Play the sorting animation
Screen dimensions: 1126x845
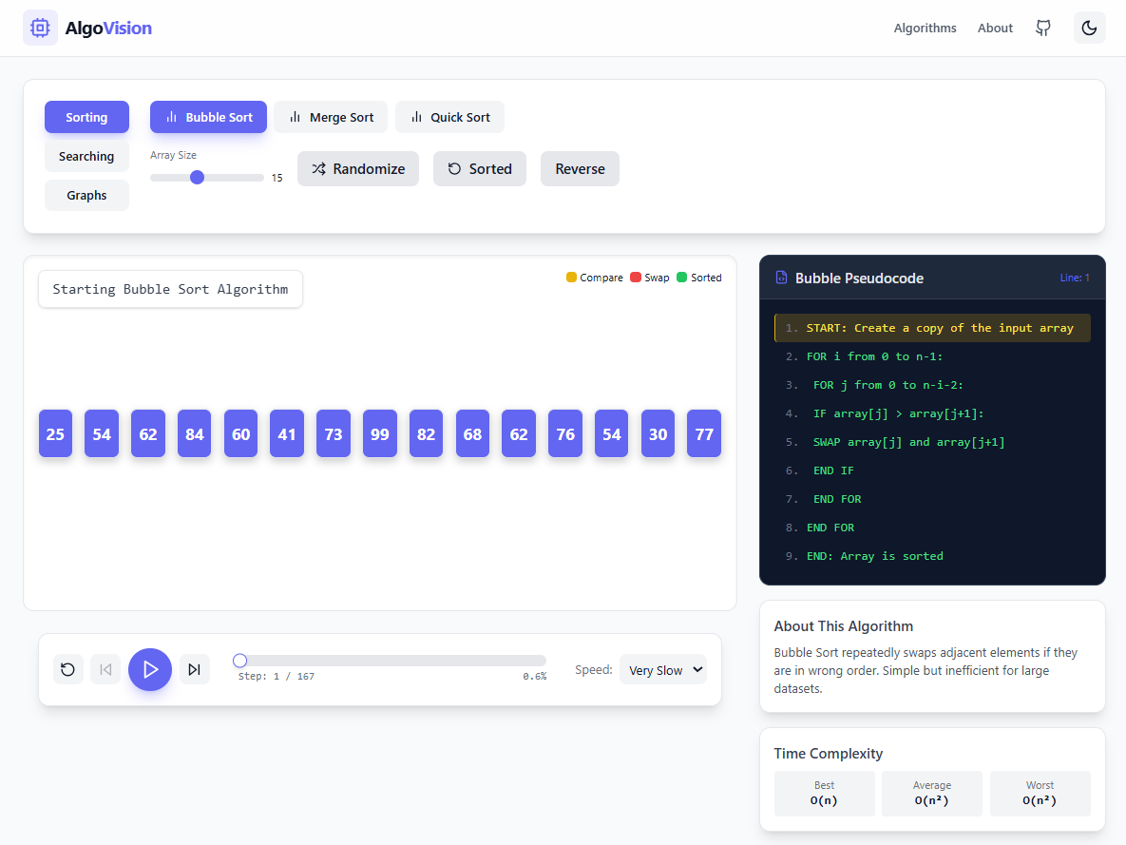(150, 670)
